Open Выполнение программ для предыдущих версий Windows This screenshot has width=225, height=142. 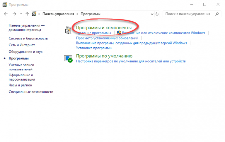(132, 43)
